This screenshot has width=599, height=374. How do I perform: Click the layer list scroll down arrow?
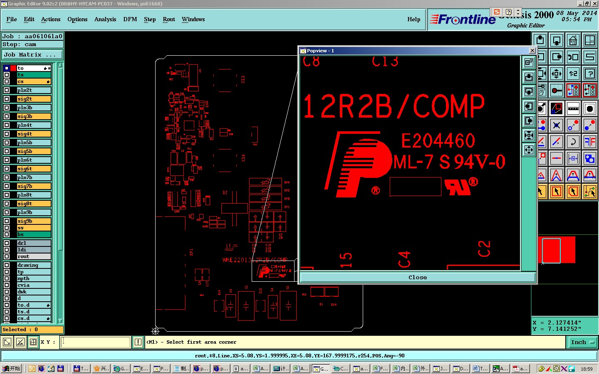click(61, 321)
